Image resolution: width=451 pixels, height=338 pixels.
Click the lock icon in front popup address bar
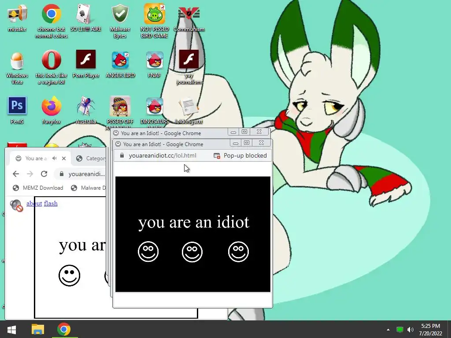122,155
